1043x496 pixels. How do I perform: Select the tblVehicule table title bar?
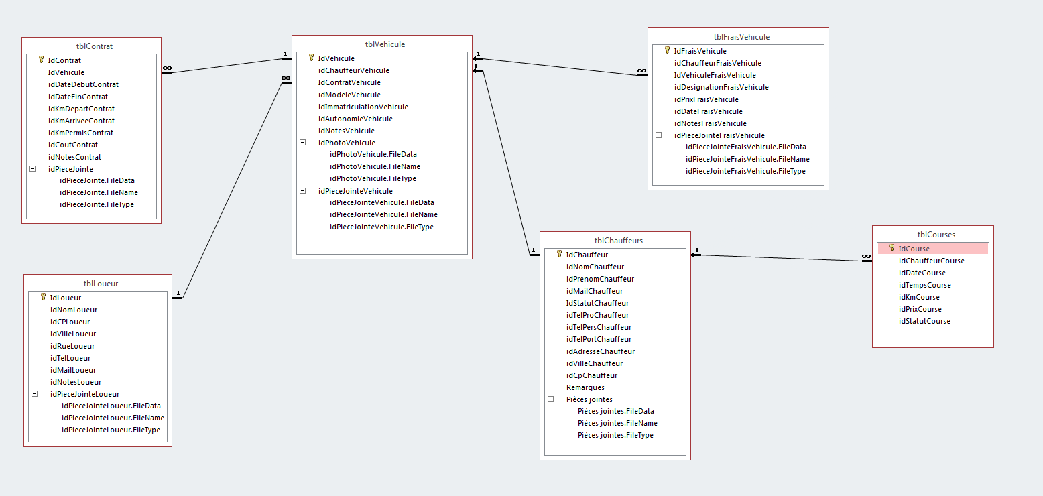(x=382, y=44)
